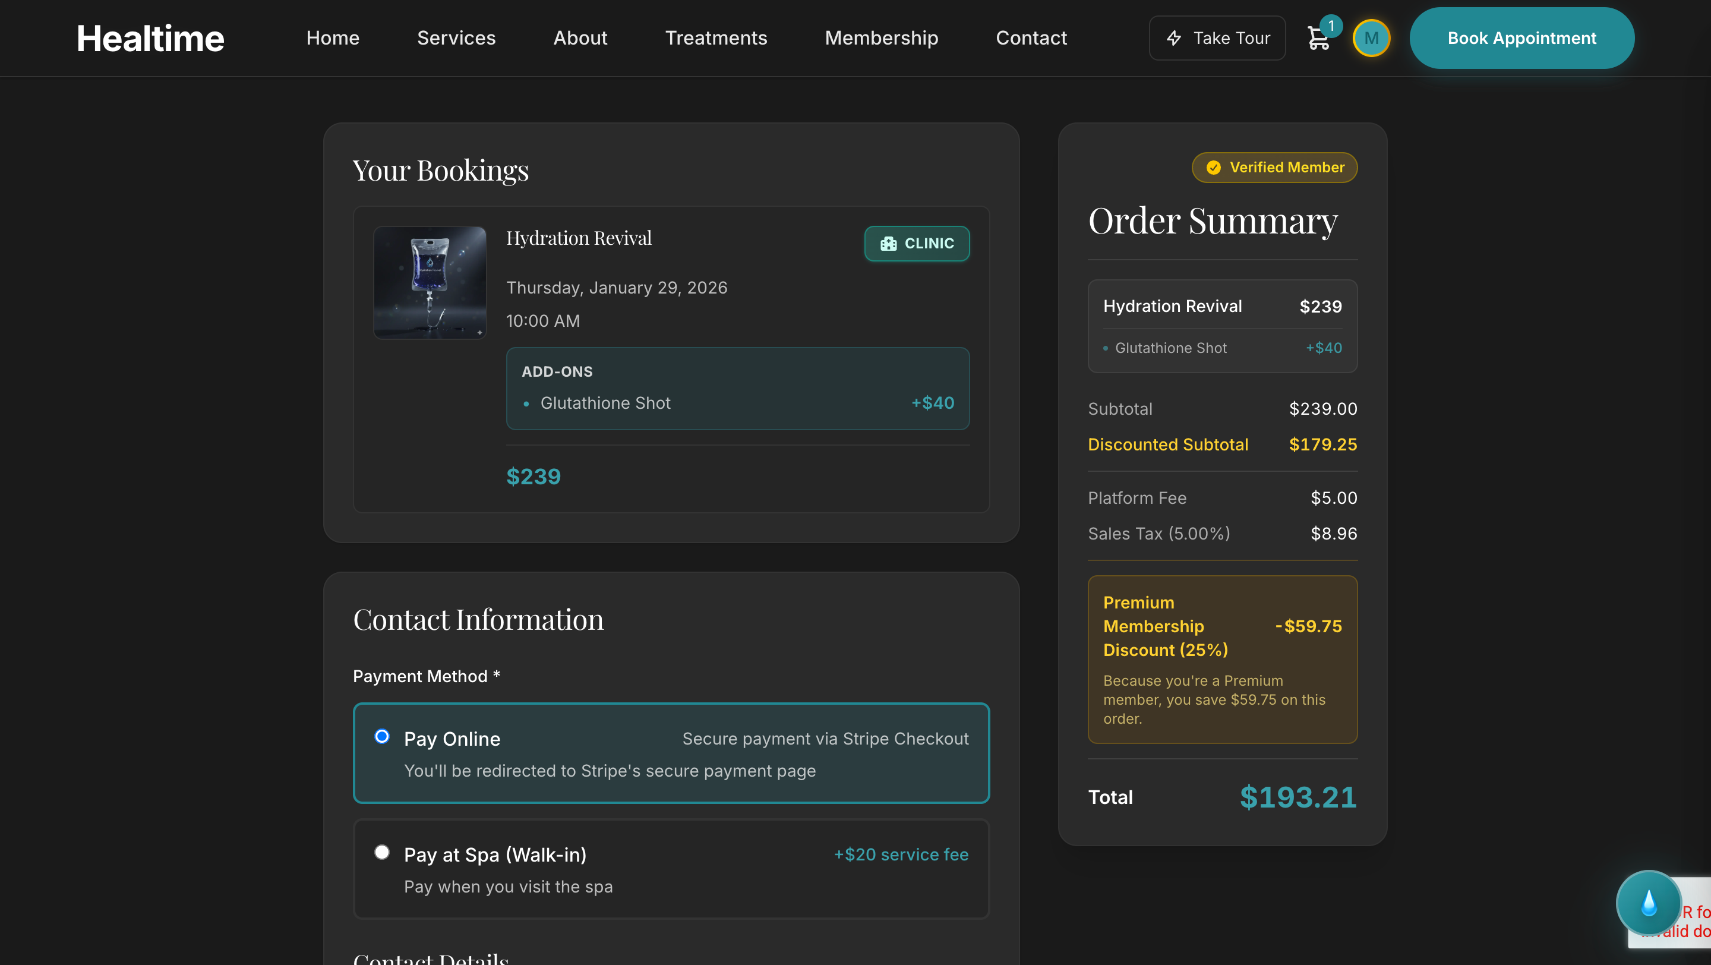Viewport: 1711px width, 965px height.
Task: Click the Glutathione Shot add-on row
Action: (737, 402)
